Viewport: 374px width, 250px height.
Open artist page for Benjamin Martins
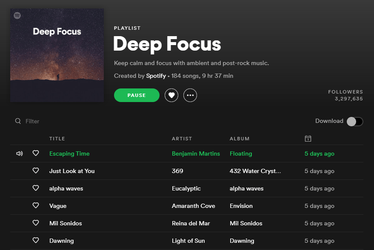[196, 153]
